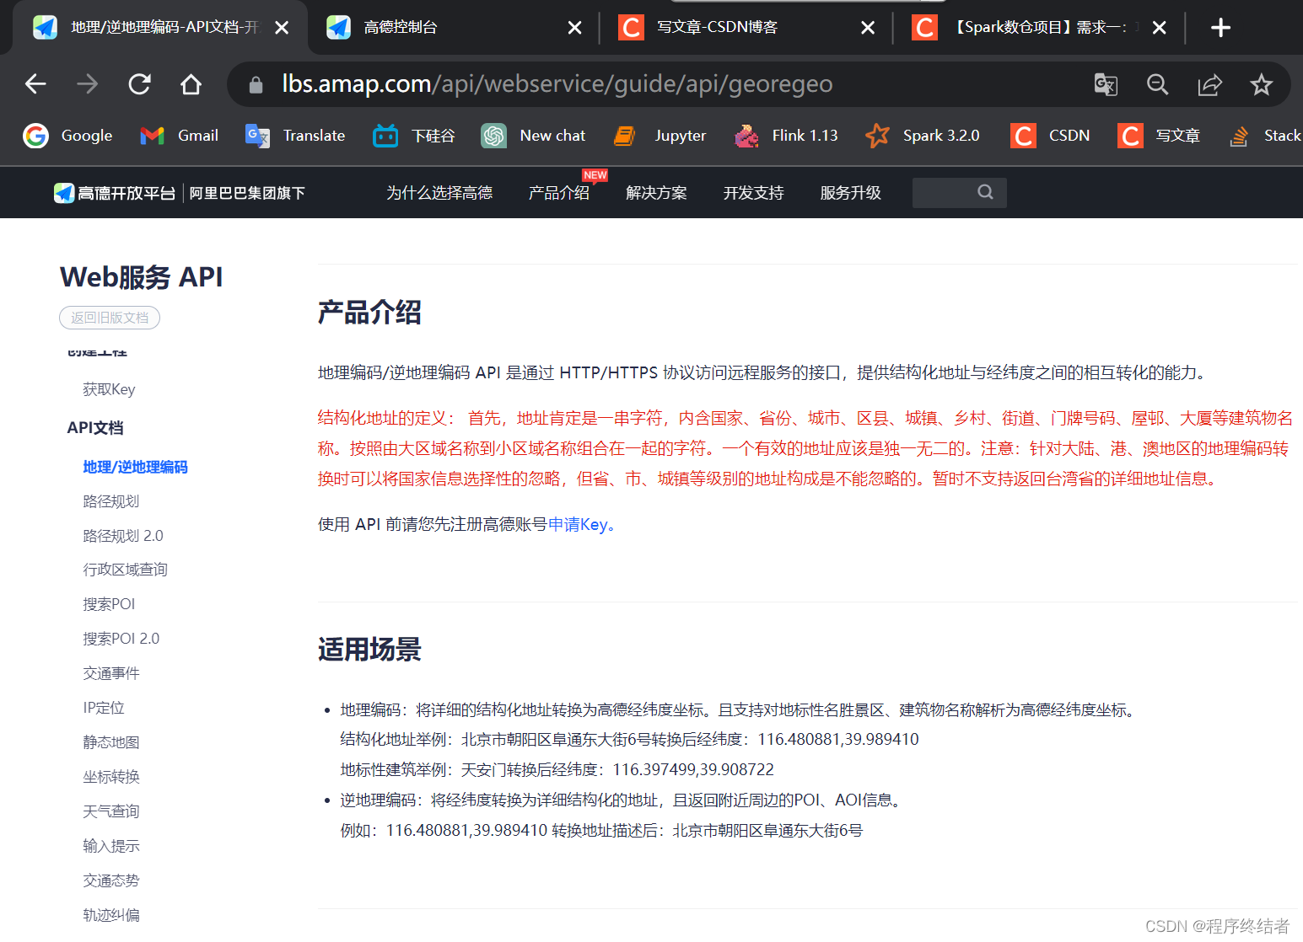The width and height of the screenshot is (1303, 942).
Task: Open Google Translate page icon in address bar
Action: [x=1106, y=84]
